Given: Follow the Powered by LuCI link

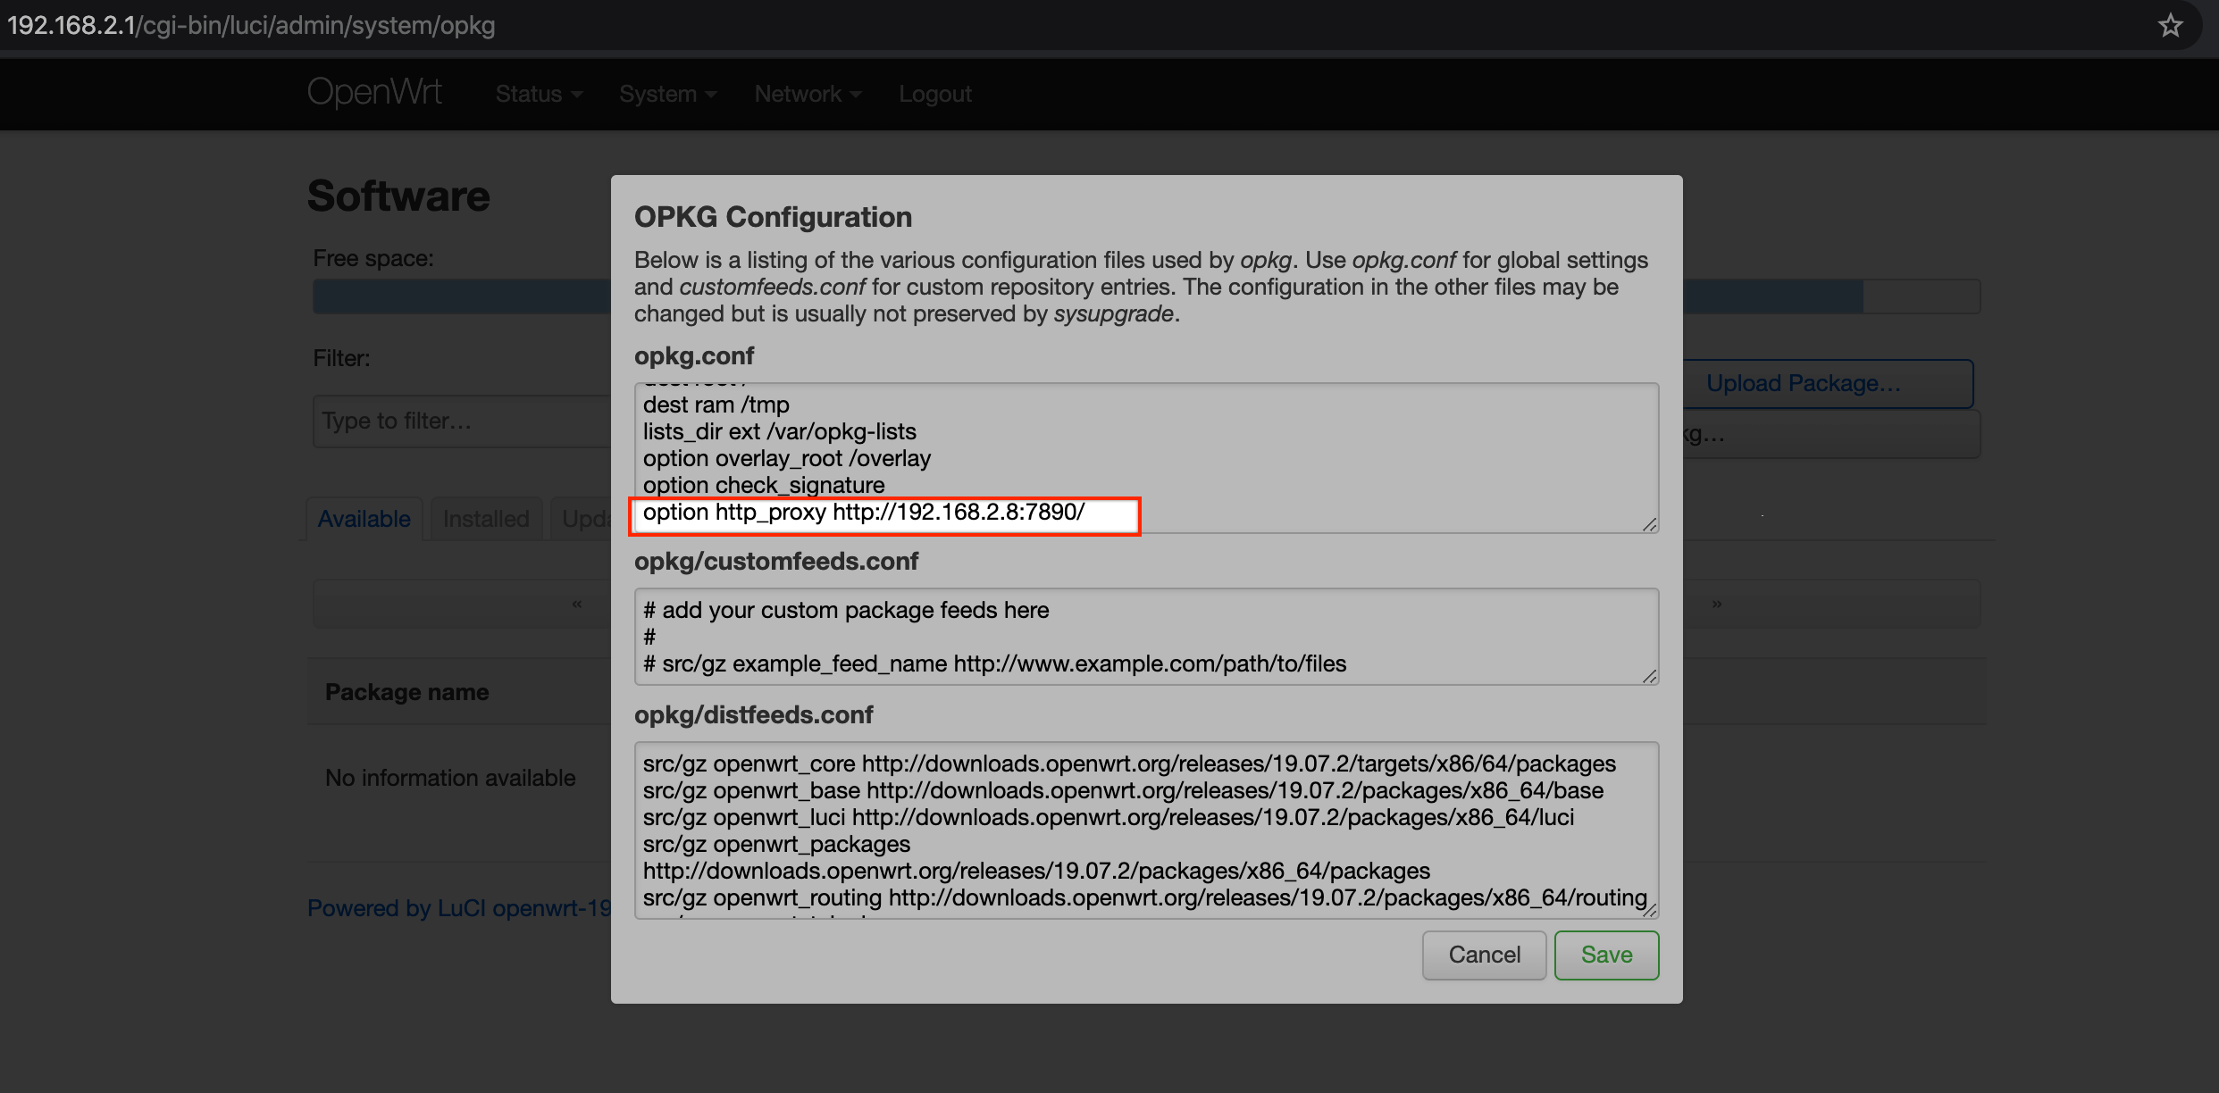Looking at the screenshot, I should click(457, 907).
